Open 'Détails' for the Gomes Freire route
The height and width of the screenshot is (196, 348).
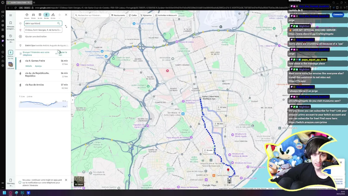click(29, 66)
